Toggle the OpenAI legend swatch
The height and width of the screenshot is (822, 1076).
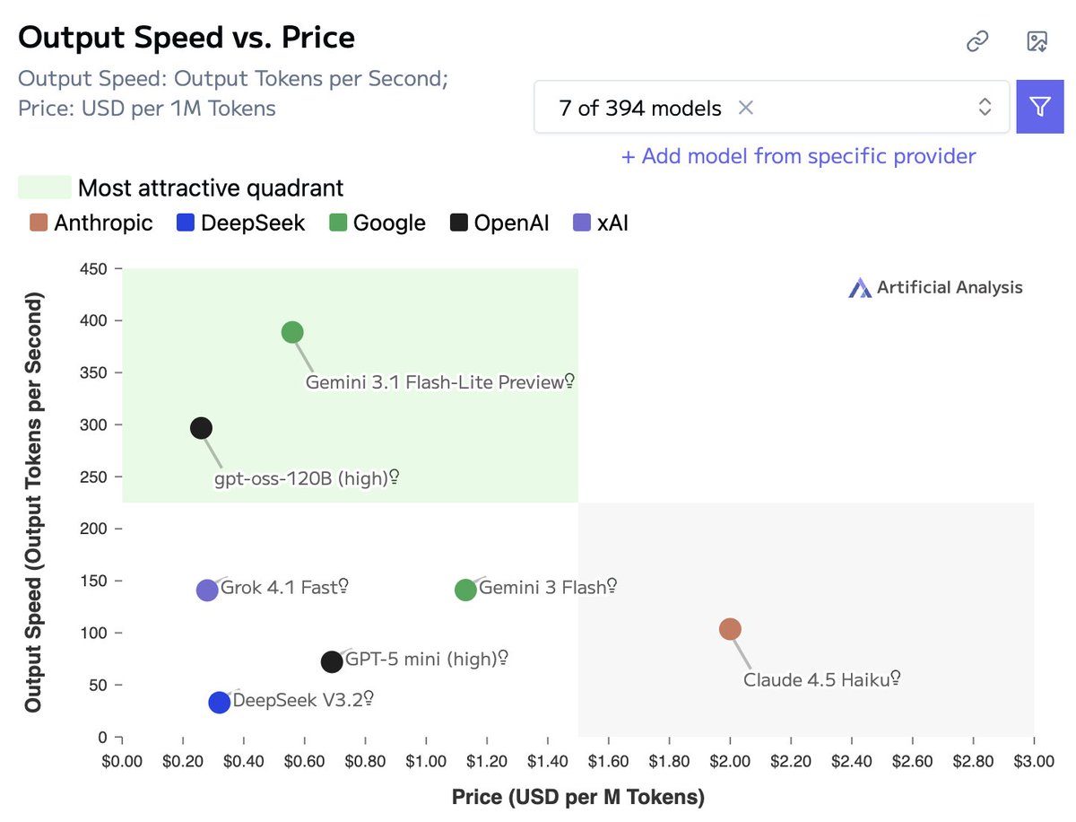459,223
